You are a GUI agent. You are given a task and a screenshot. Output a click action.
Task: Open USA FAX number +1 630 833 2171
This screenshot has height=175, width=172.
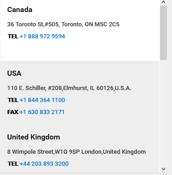[42, 112]
